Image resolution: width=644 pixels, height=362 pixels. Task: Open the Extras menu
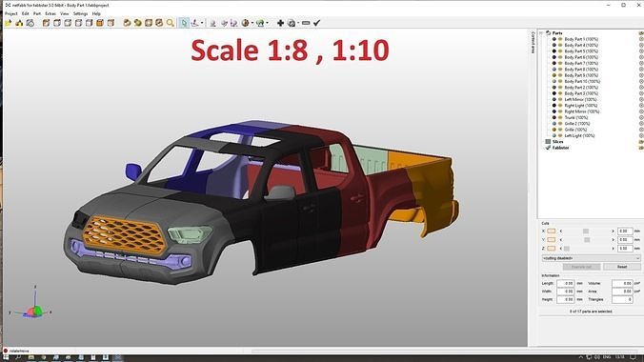[x=50, y=13]
